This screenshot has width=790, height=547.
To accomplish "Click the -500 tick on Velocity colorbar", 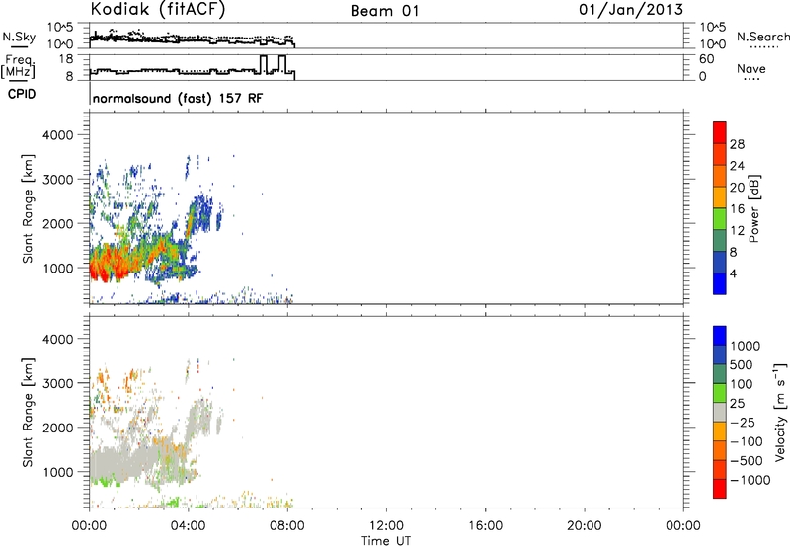I will click(x=747, y=461).
